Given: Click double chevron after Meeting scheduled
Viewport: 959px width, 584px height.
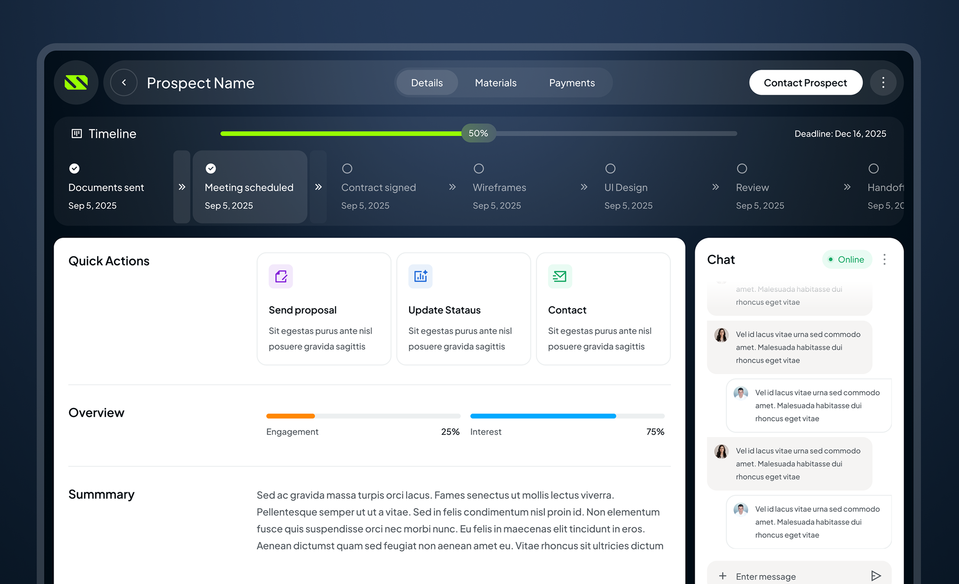Looking at the screenshot, I should point(318,187).
